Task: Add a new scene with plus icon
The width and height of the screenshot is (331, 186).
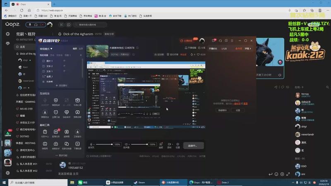Action: click(x=81, y=55)
